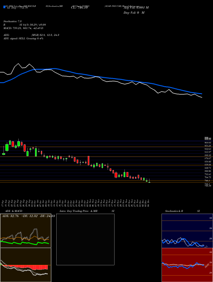Click the 'Avg Vol: 0.001 M' label
213x282 pixels.
(x=136, y=8)
